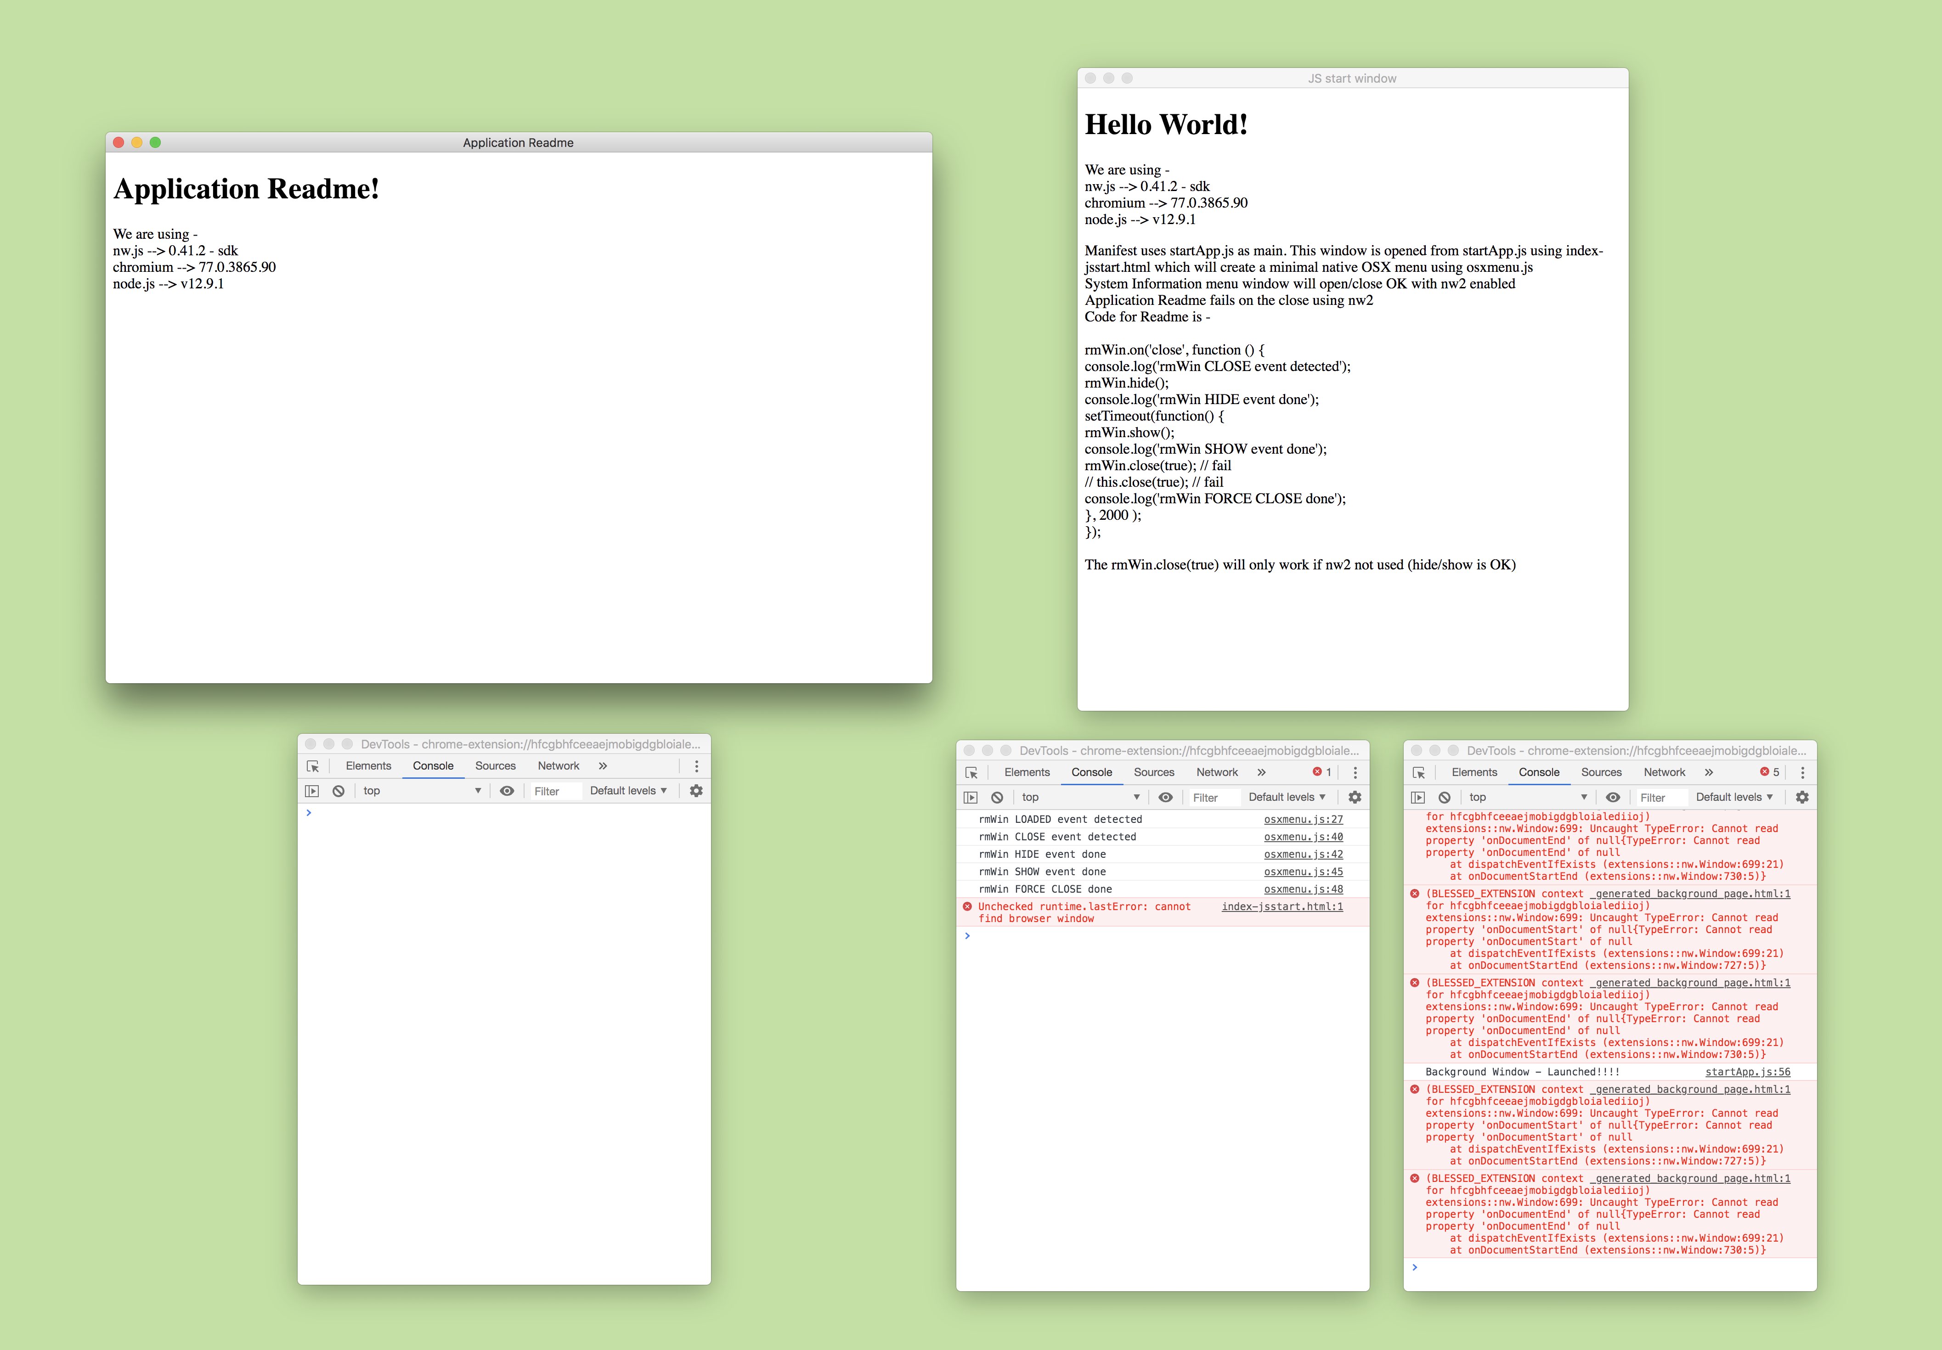Toggle the live expression eye in middle DevTools

(1167, 796)
